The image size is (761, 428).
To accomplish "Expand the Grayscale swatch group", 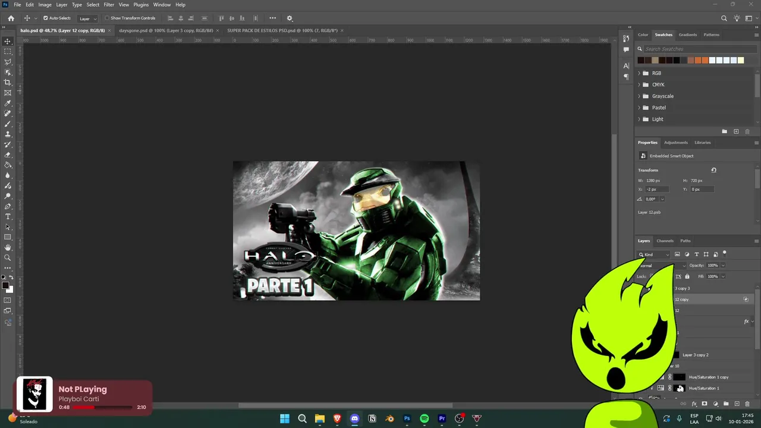I will coord(639,96).
